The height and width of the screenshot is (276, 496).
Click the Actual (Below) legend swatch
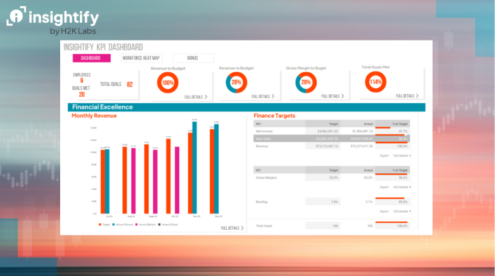pyautogui.click(x=137, y=225)
